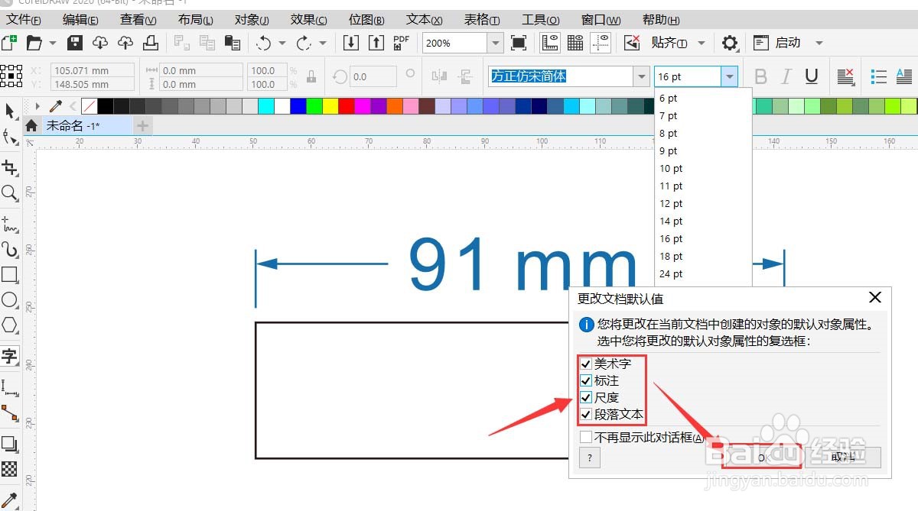Screen dimensions: 918x511
Task: Open the 布局 menu
Action: (195, 20)
